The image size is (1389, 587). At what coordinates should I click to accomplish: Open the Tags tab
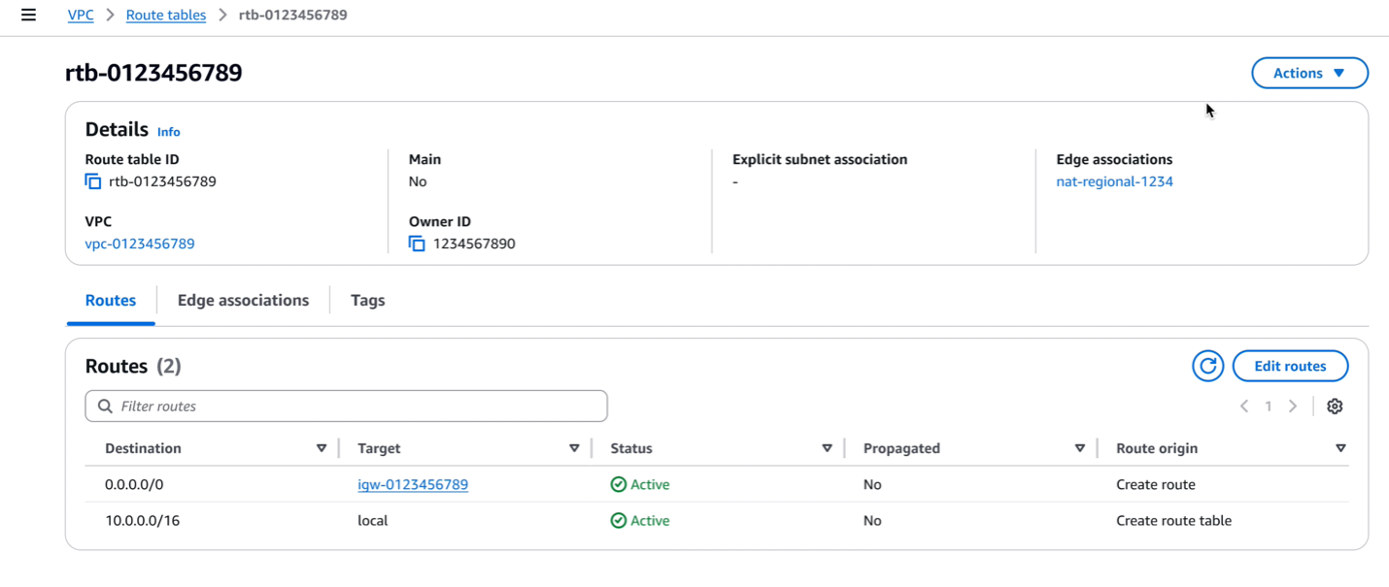point(367,301)
